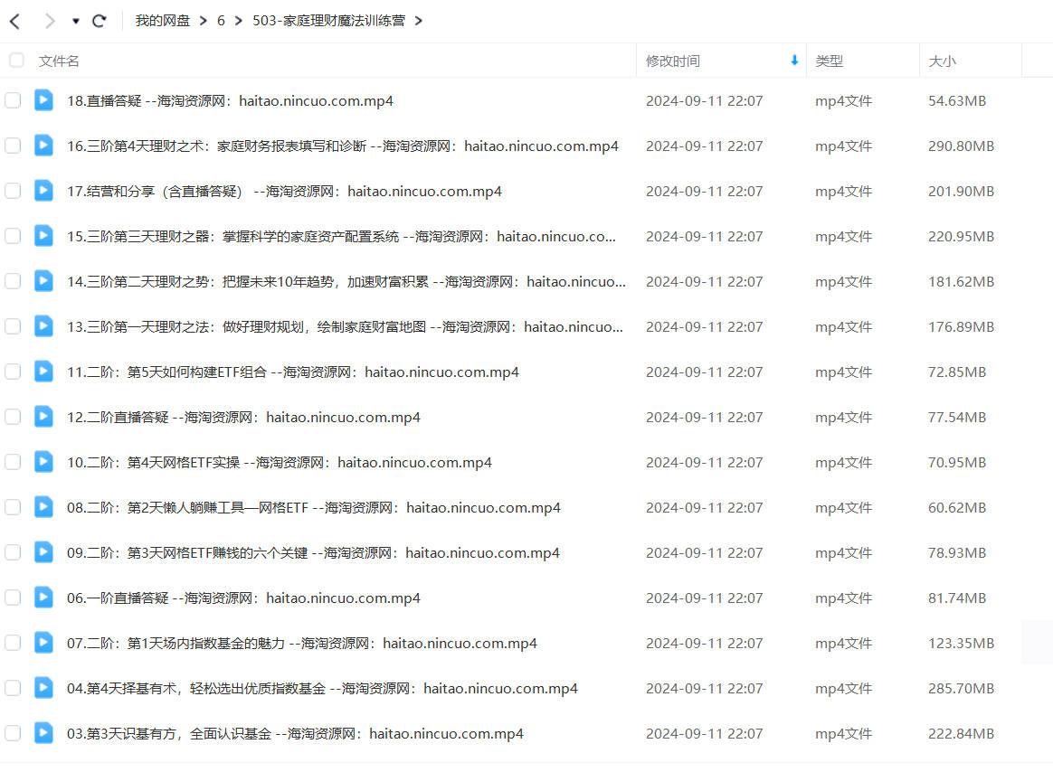Open file 18.直播答疑 mp4

coord(230,100)
